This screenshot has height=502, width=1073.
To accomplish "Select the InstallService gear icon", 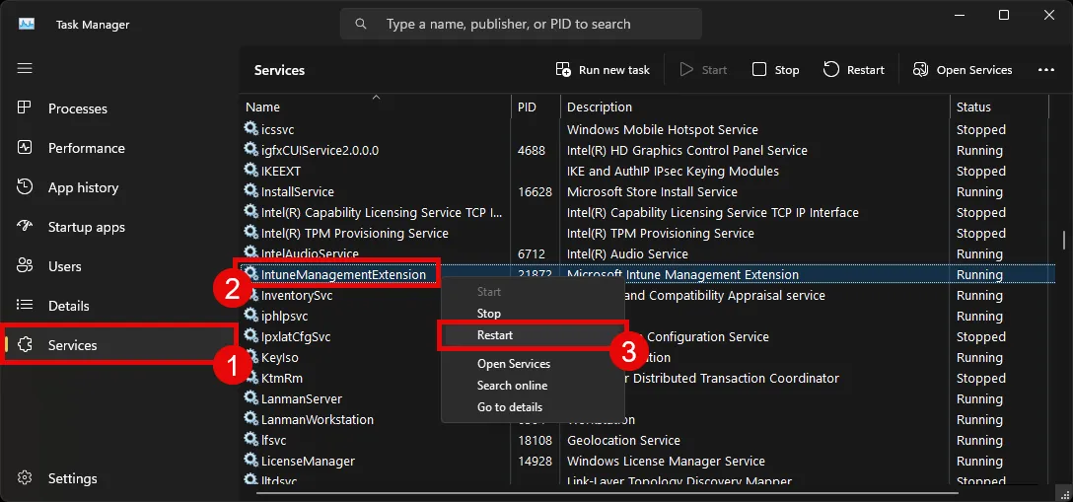I will click(251, 190).
